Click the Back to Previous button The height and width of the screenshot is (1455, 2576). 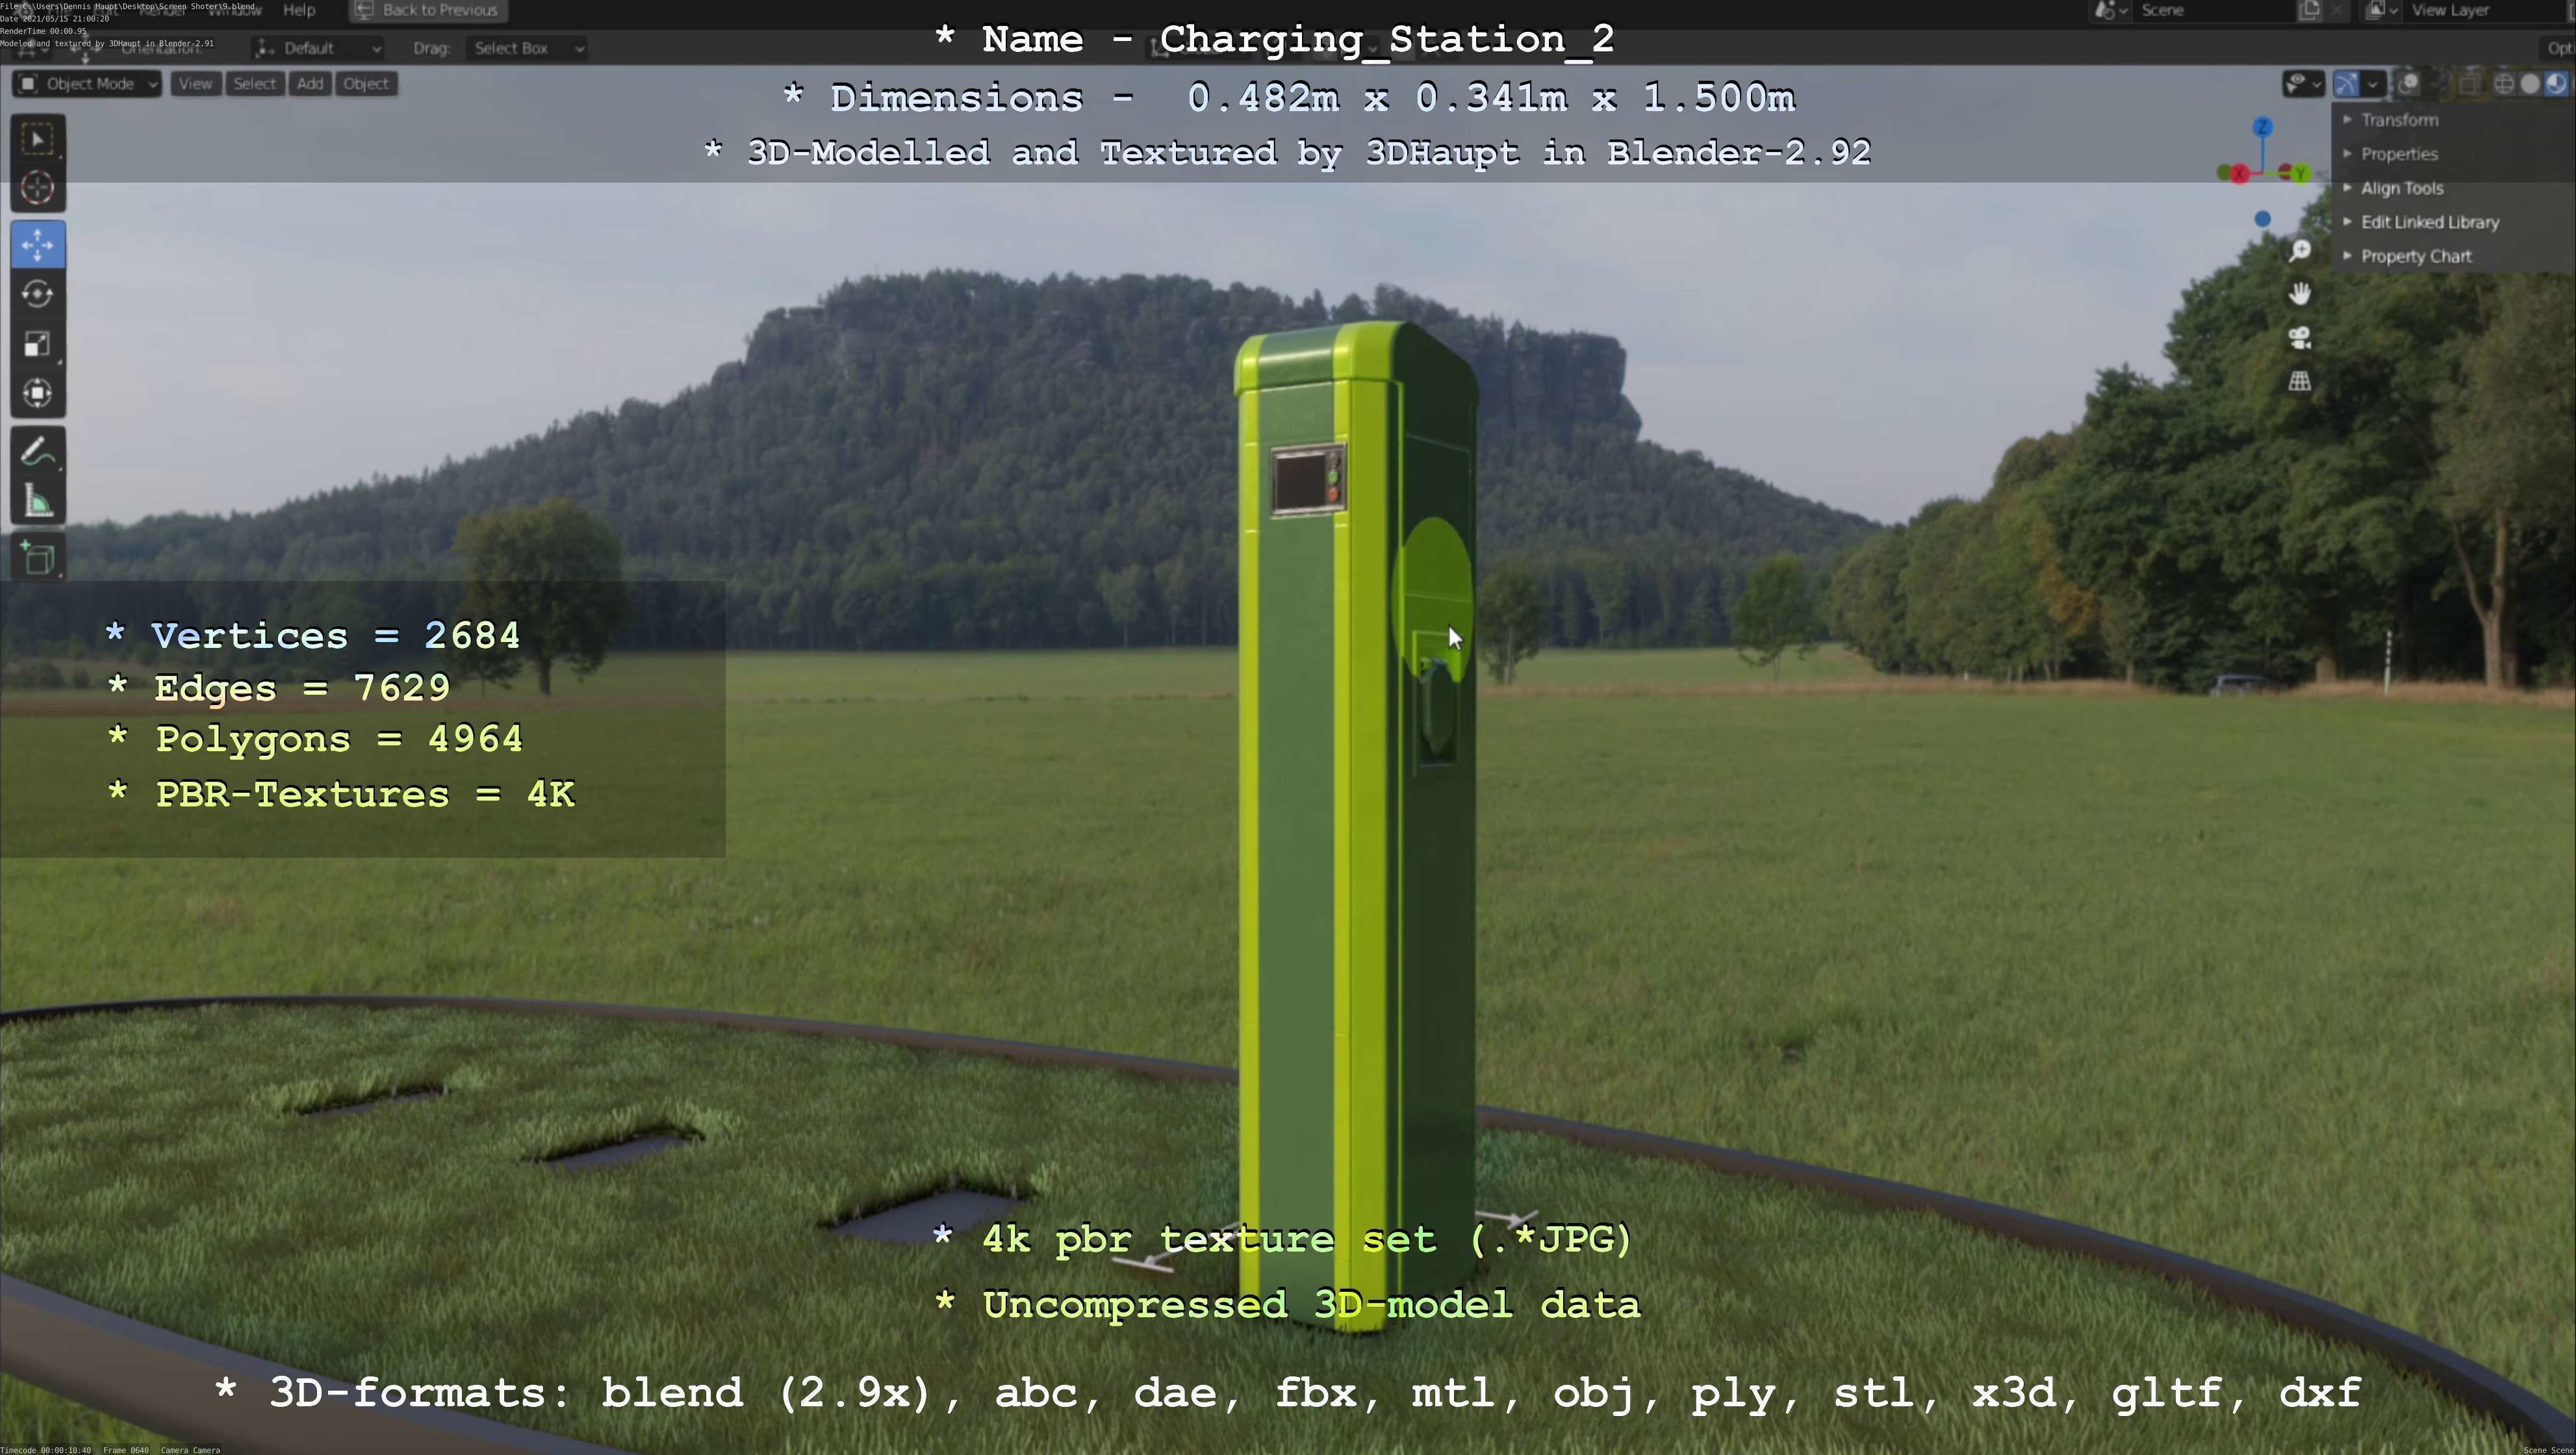click(428, 10)
